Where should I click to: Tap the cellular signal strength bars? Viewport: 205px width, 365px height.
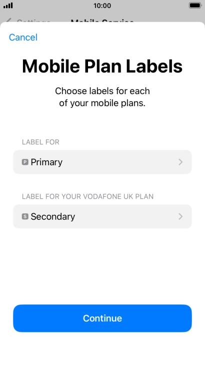pos(8,6)
